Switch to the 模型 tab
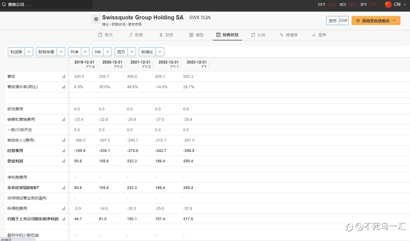Viewport: 410px width, 241px height. [196, 35]
